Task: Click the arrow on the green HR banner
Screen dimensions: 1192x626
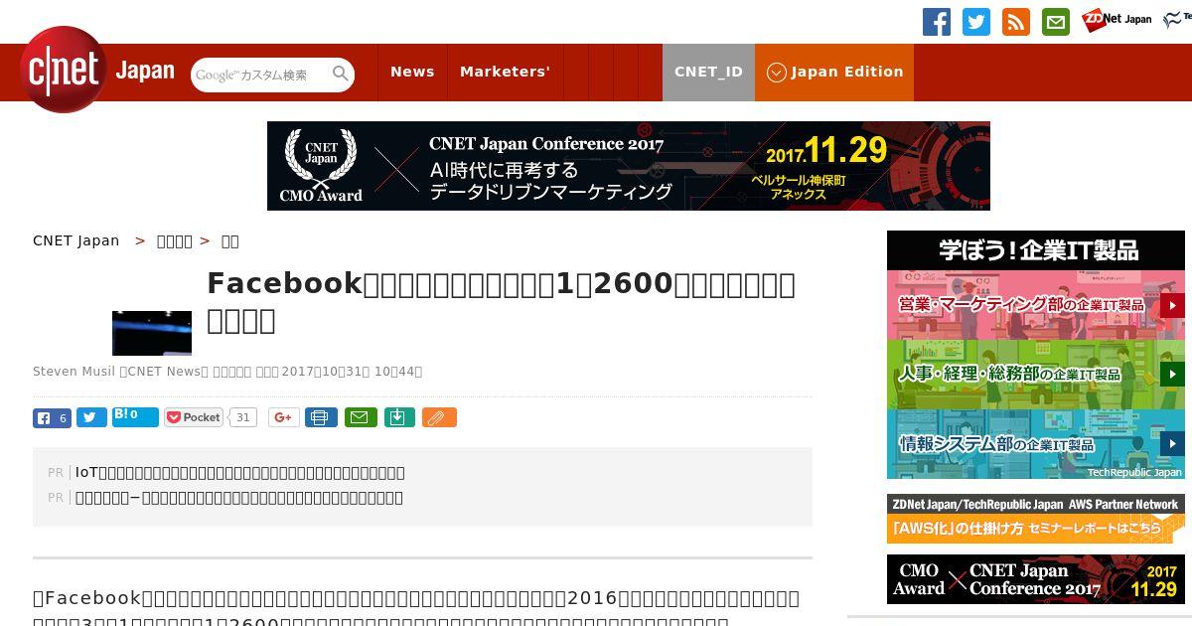Action: click(x=1172, y=375)
